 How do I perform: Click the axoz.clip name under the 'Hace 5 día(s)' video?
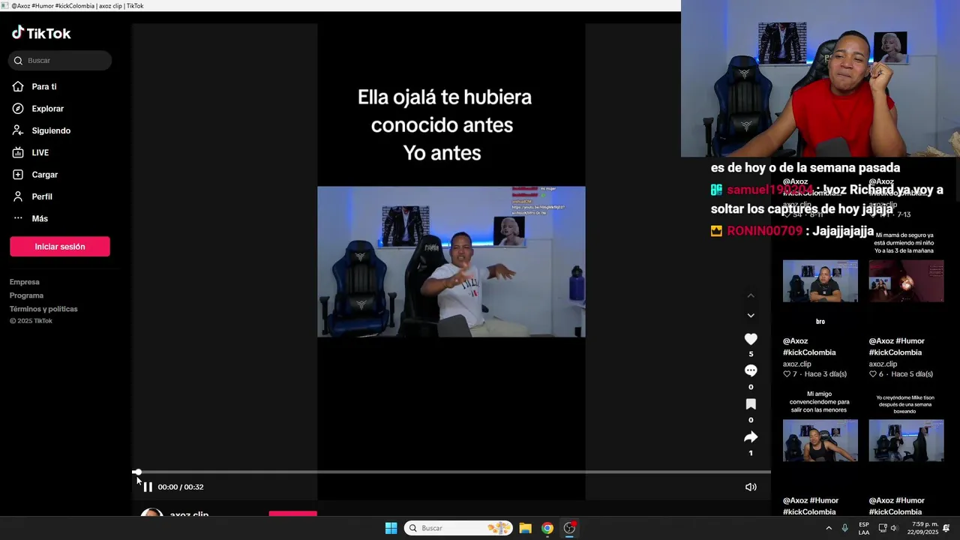pos(883,364)
